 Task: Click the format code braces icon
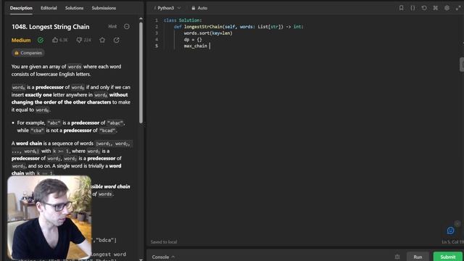pos(413,8)
